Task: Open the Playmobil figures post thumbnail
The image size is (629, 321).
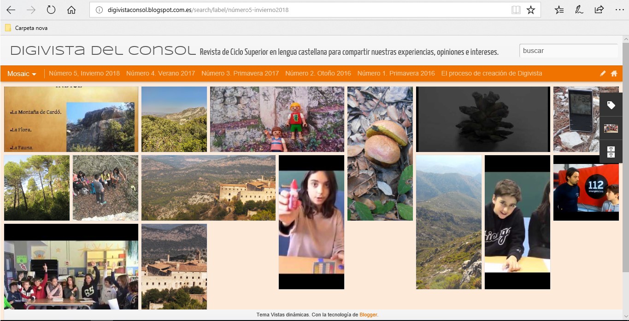Action: coord(277,119)
